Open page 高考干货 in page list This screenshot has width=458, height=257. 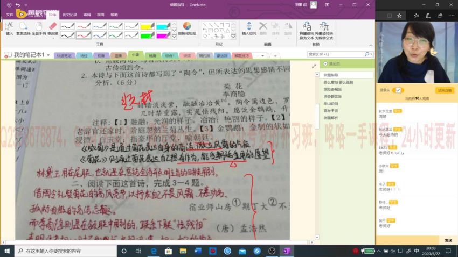coord(331,111)
